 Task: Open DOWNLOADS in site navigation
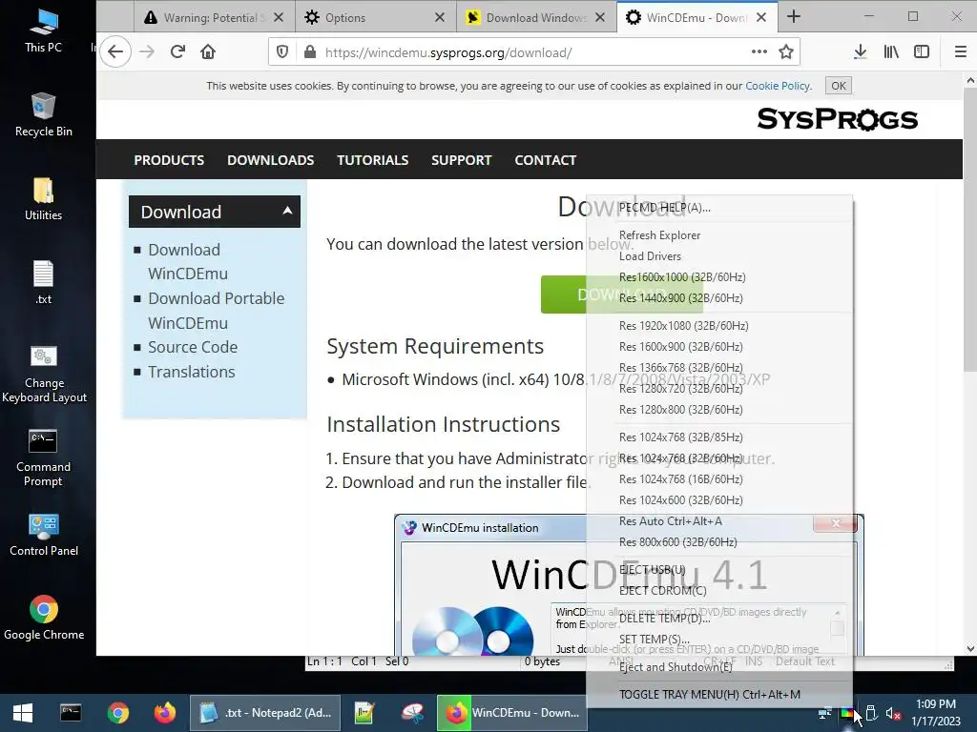[270, 160]
